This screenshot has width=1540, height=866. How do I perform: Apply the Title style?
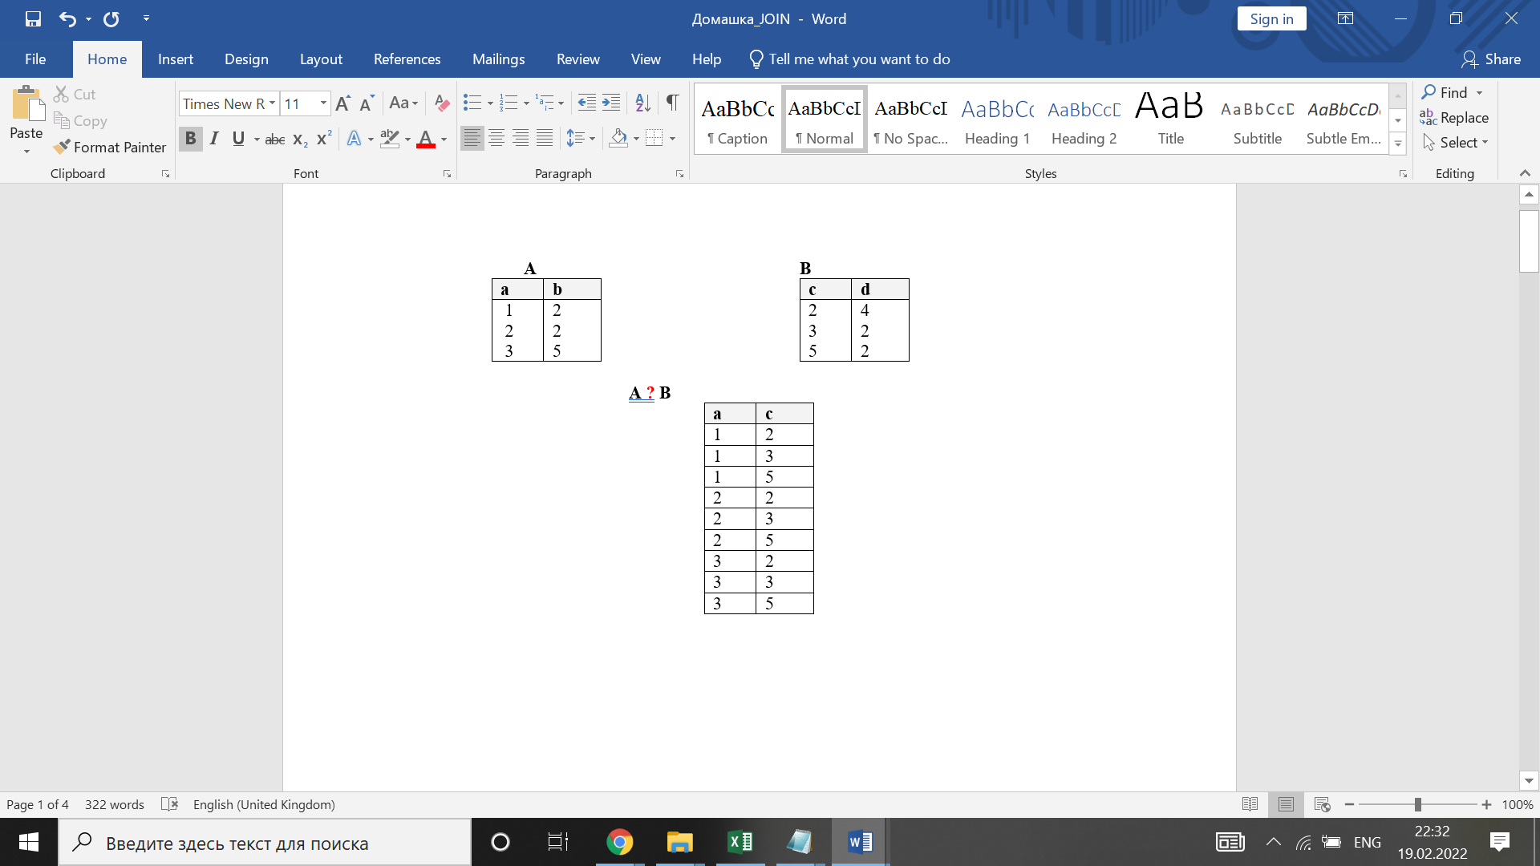pos(1170,119)
